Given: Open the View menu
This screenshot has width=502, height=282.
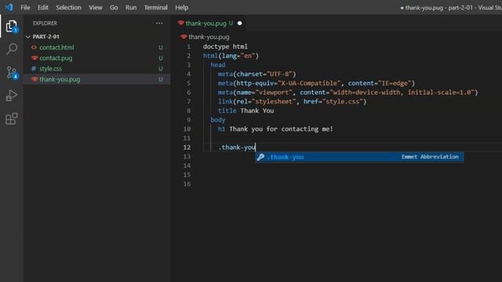Looking at the screenshot, I should (x=96, y=7).
